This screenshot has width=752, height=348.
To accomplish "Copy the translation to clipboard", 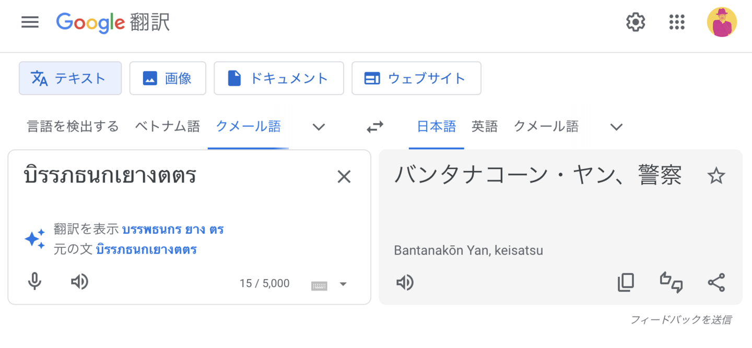I will [x=626, y=283].
